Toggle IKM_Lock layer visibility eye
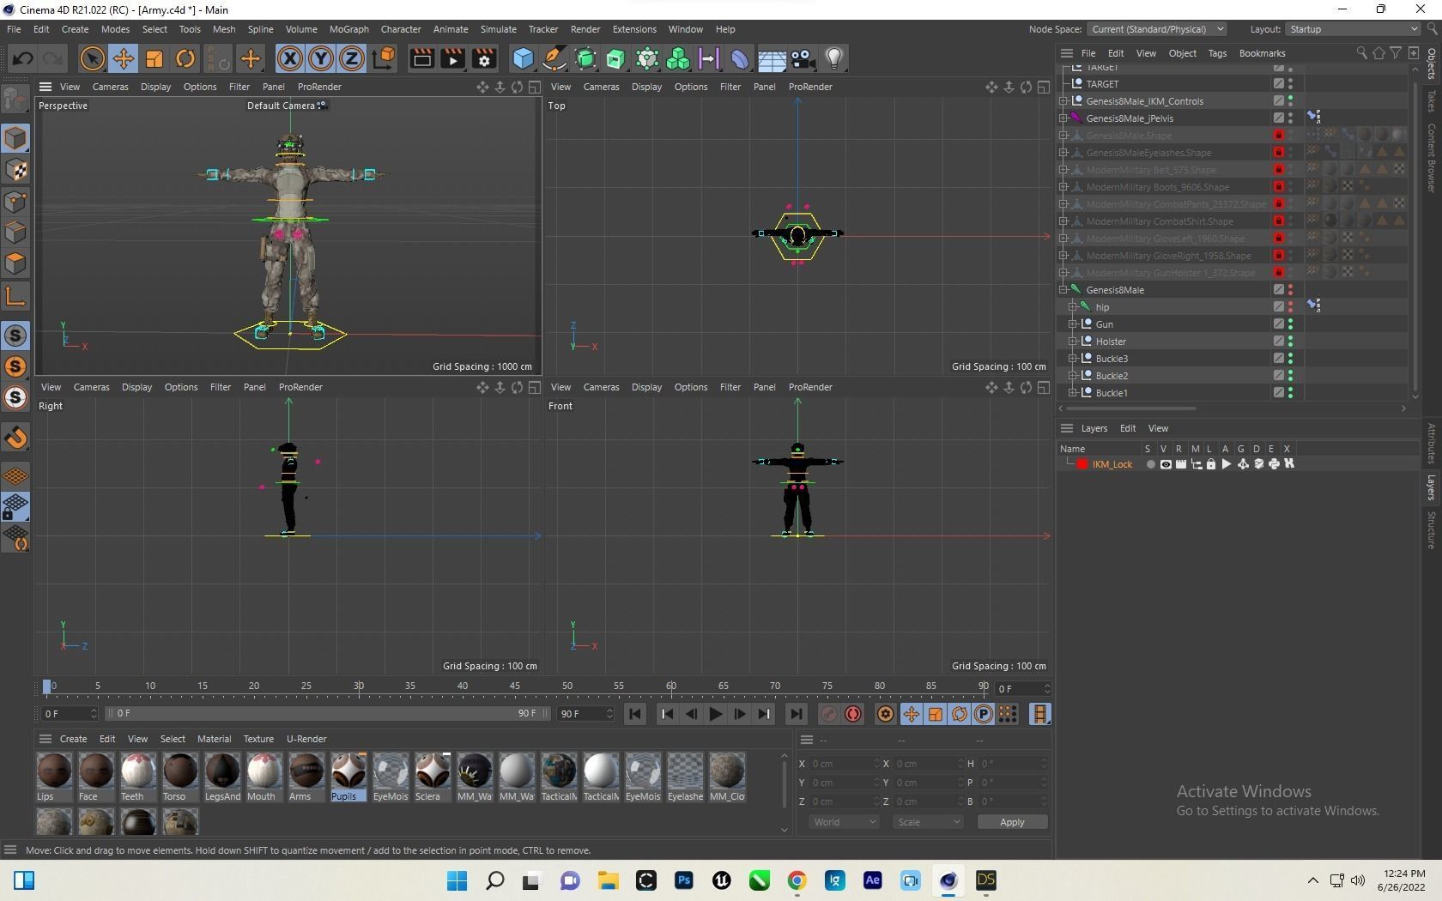Image resolution: width=1442 pixels, height=901 pixels. coord(1166,464)
